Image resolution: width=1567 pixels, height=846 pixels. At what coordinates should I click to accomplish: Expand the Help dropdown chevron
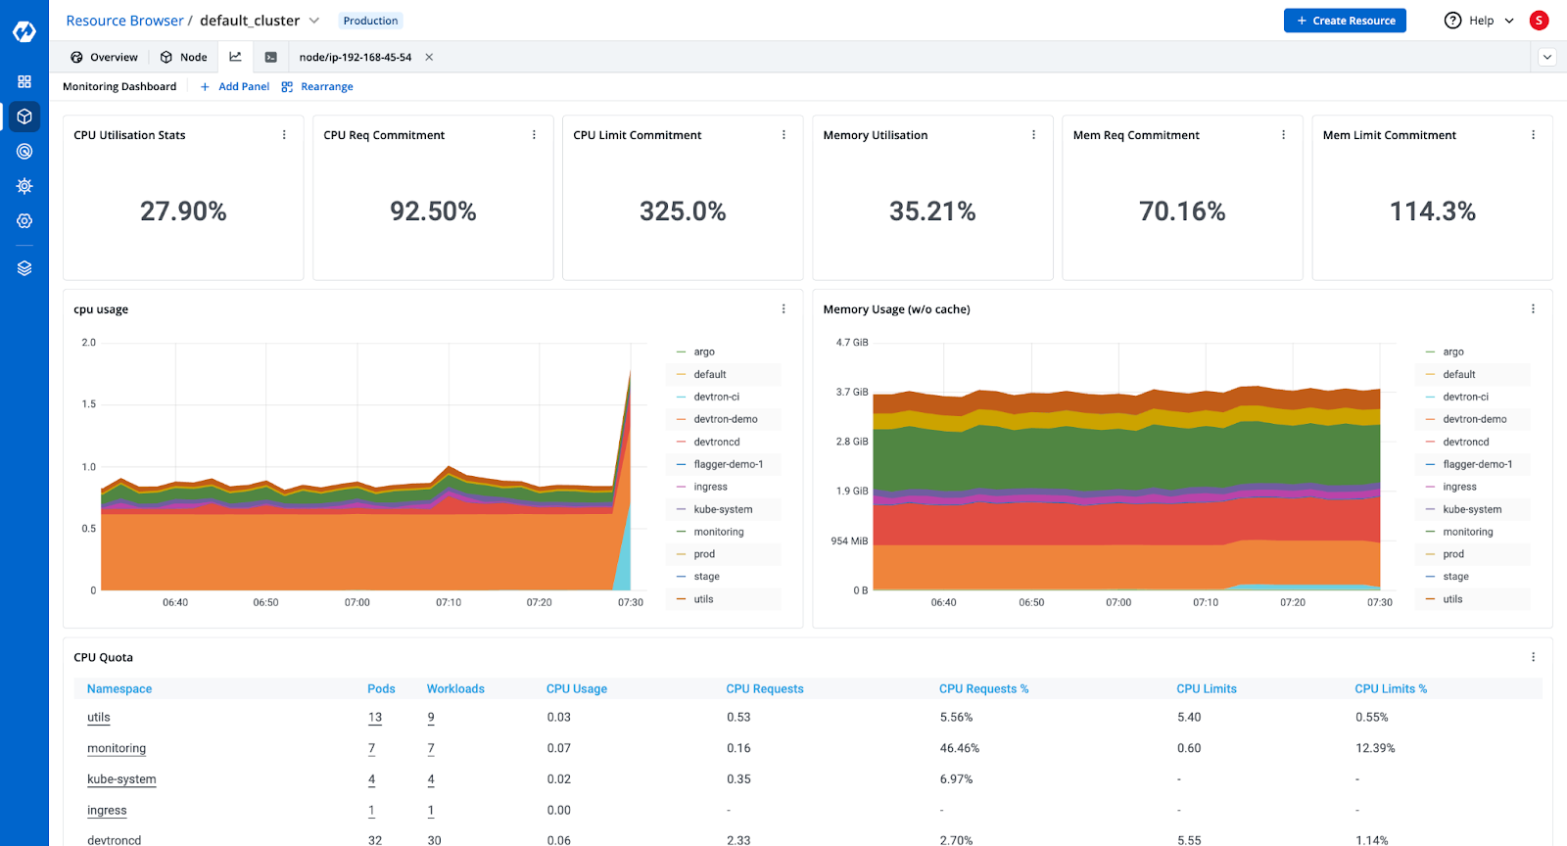[x=1509, y=21]
